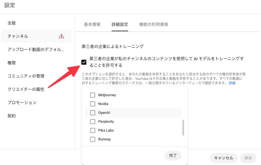This screenshot has width=261, height=165.
Task: Click the Perplexity label text
Action: pos(106,121)
